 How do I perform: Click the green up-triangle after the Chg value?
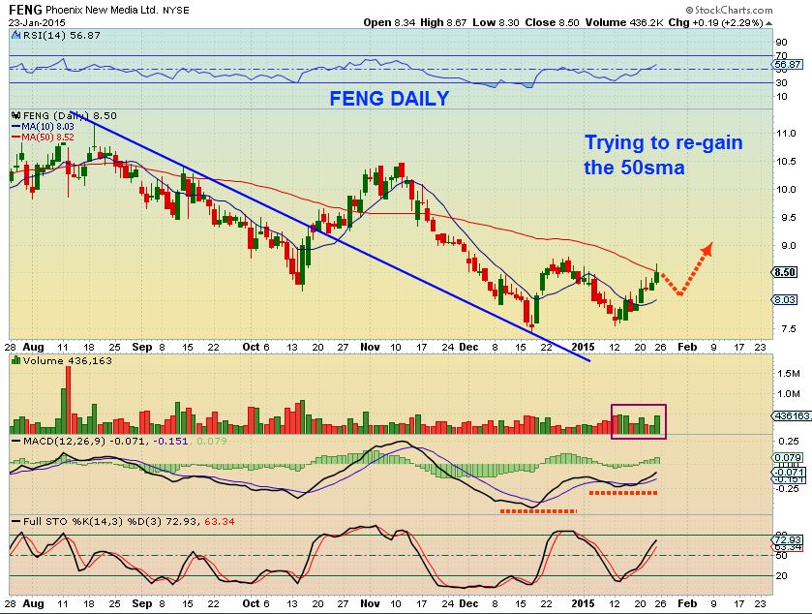pyautogui.click(x=769, y=23)
